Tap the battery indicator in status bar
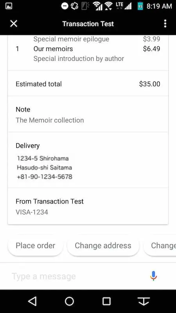 pyautogui.click(x=140, y=6)
